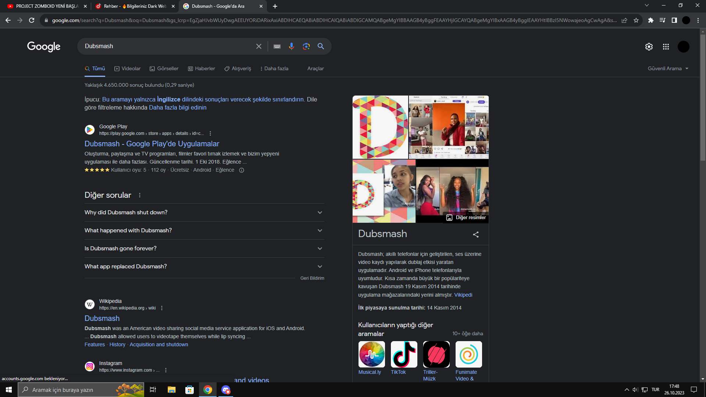
Task: Open the Windows Start menu
Action: (x=9, y=390)
